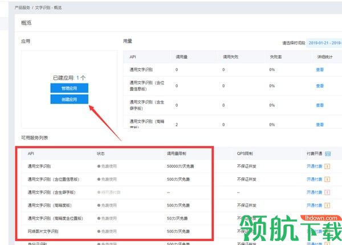
Task: Click 请选择时间段 label
Action: tap(294, 43)
